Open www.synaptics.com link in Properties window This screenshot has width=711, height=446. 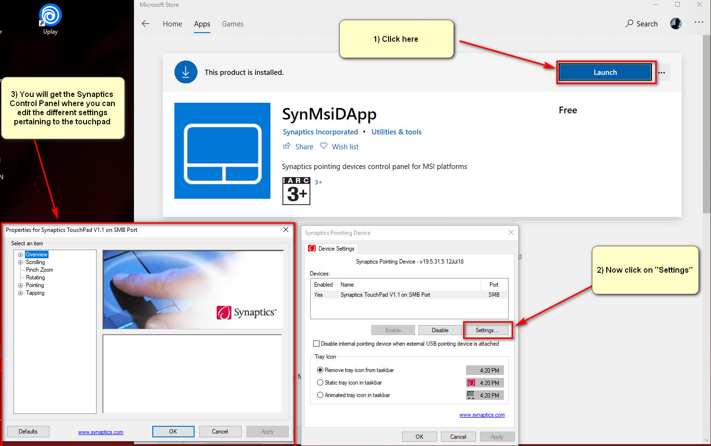[x=101, y=432]
